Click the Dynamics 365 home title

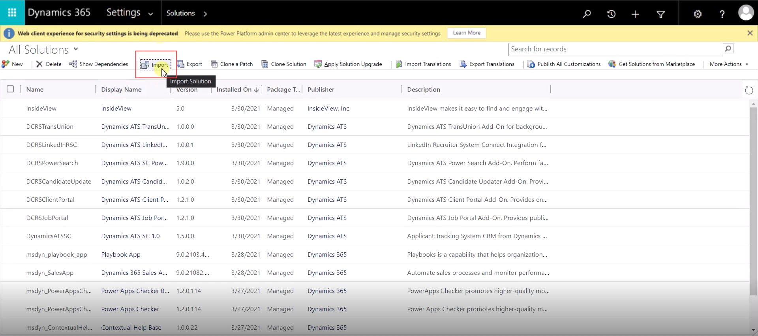[x=59, y=13]
